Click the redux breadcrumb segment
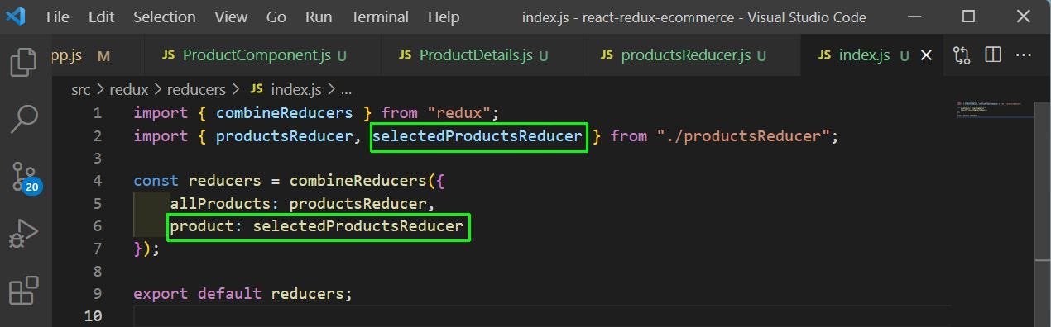The height and width of the screenshot is (327, 1051). [x=129, y=89]
